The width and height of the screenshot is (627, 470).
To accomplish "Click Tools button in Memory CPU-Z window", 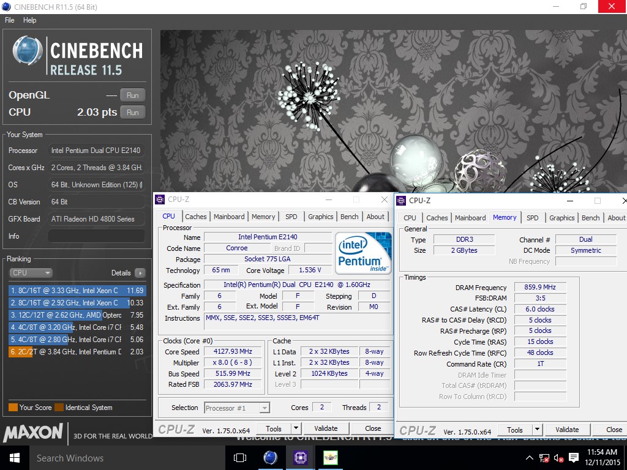I will 515,430.
